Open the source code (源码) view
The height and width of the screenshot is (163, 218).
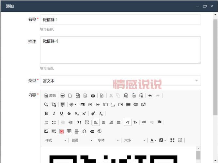(x=50, y=96)
